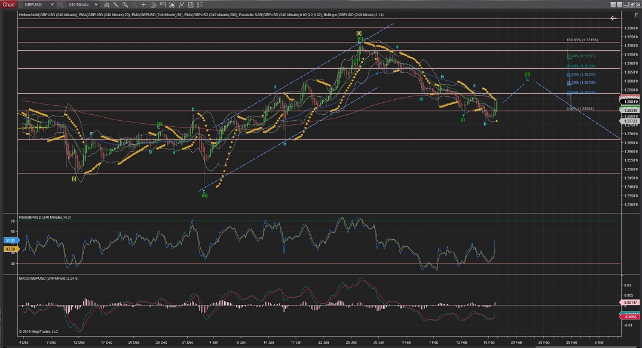The image size is (642, 348).
Task: Click the 22 Jan date label
Action: 323,342
